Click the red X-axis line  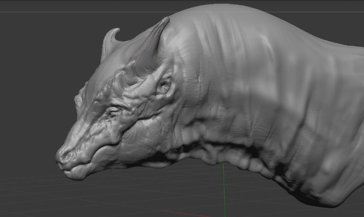(x=182, y=213)
